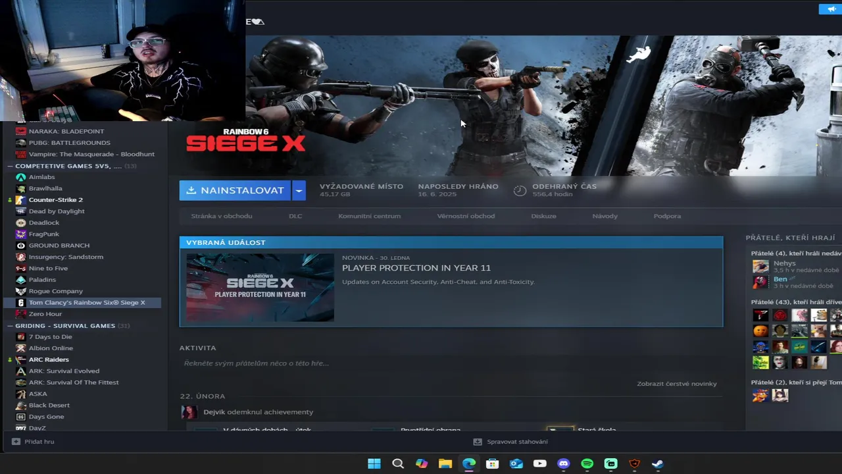Open Windows Start menu
The height and width of the screenshot is (474, 842).
374,463
